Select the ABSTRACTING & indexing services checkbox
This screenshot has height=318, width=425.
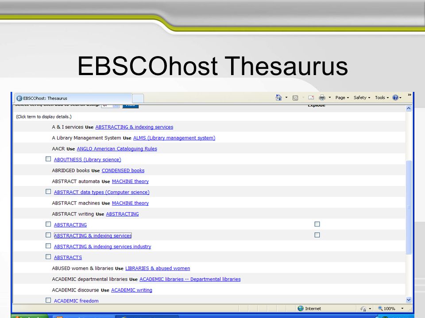tap(48, 235)
